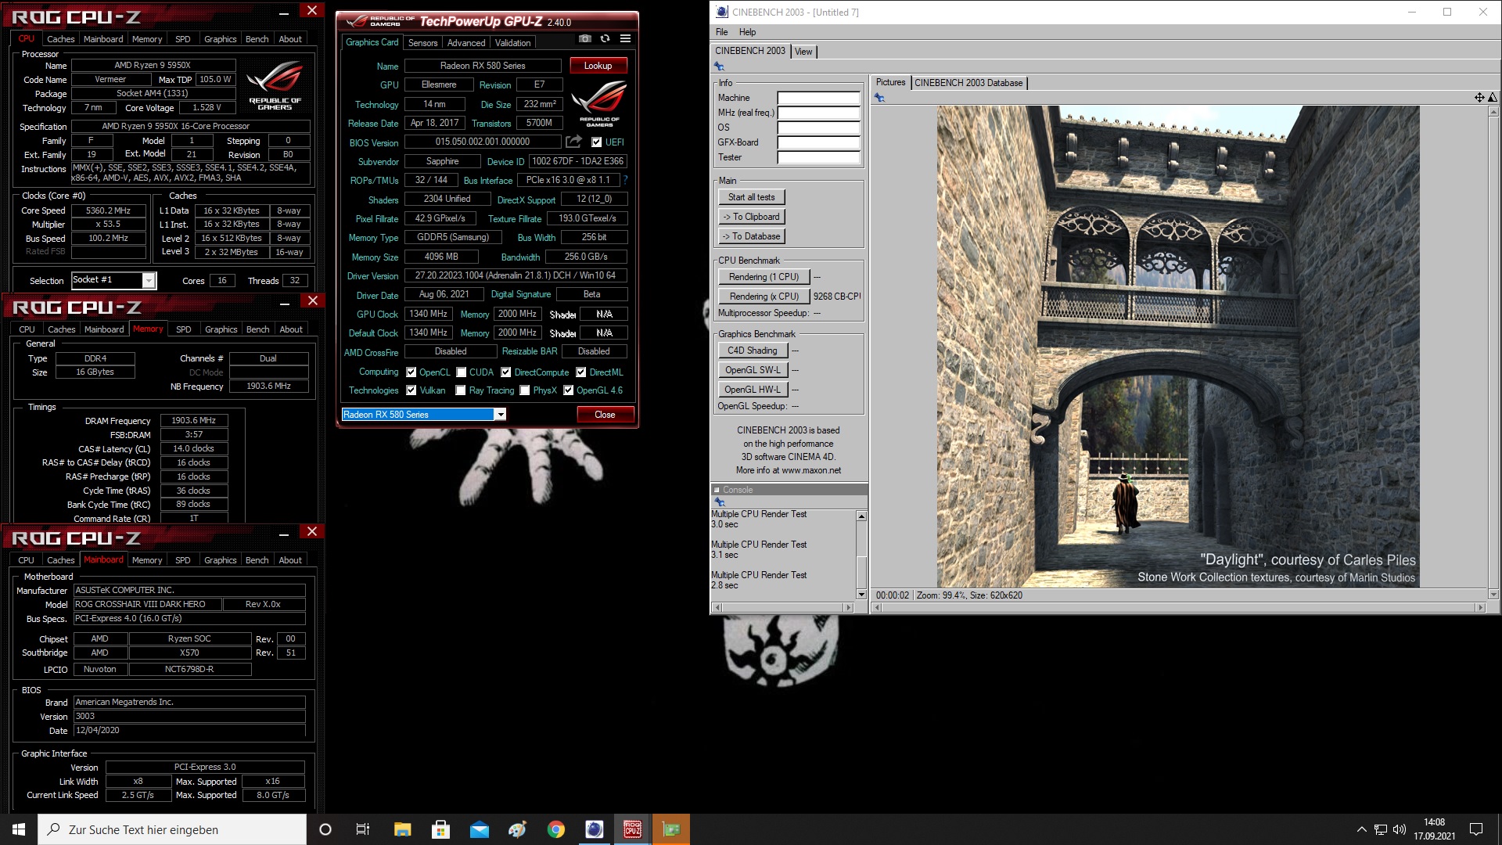Click the GPU-Z screenshot camera icon
This screenshot has height=845, width=1502.
click(x=584, y=39)
